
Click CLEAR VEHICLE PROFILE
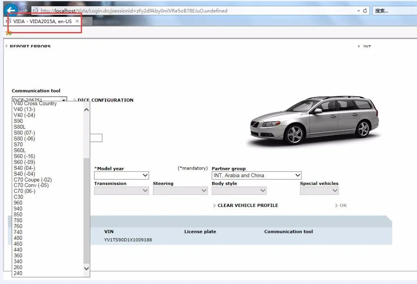[248, 205]
